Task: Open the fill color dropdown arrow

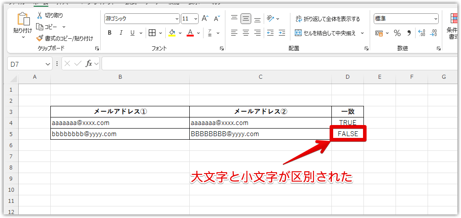Action: pyautogui.click(x=180, y=33)
